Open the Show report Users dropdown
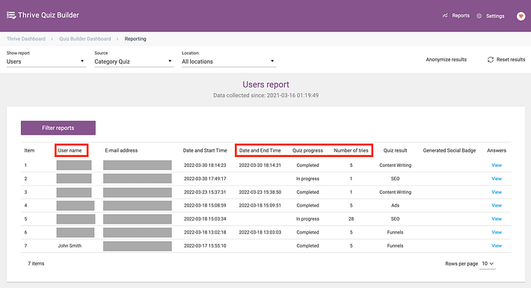The height and width of the screenshot is (288, 531). (x=46, y=61)
